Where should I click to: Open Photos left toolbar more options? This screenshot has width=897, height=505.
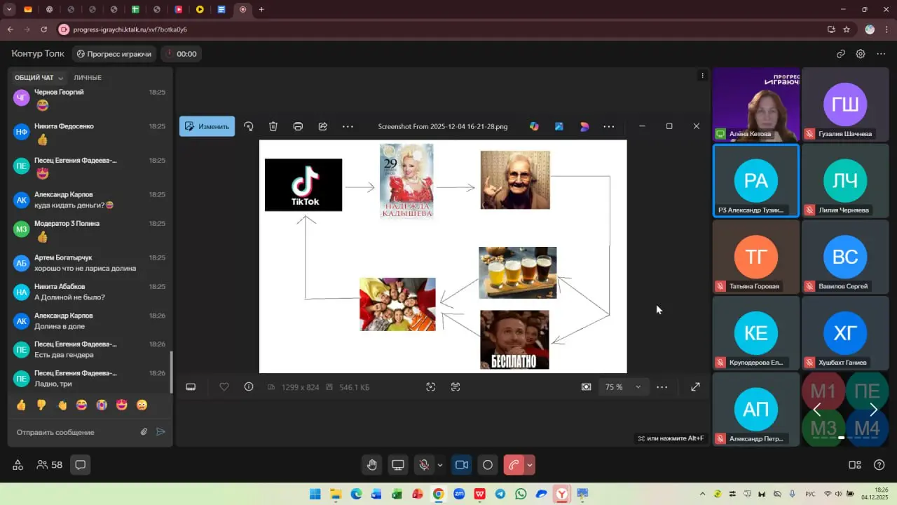pyautogui.click(x=348, y=126)
